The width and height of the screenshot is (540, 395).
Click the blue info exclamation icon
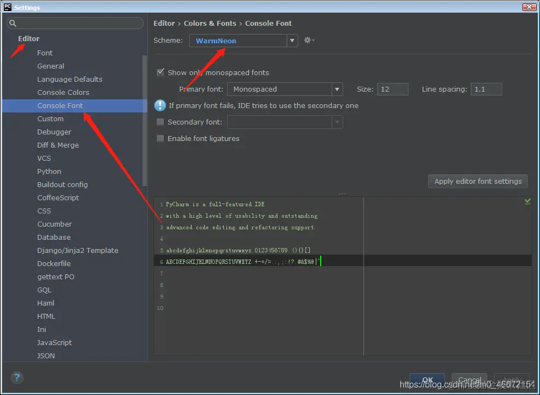click(160, 105)
